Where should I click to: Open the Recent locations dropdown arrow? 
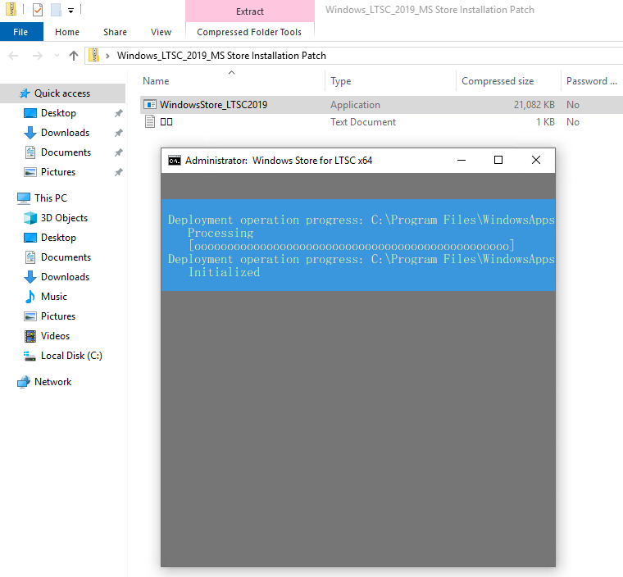(x=57, y=56)
